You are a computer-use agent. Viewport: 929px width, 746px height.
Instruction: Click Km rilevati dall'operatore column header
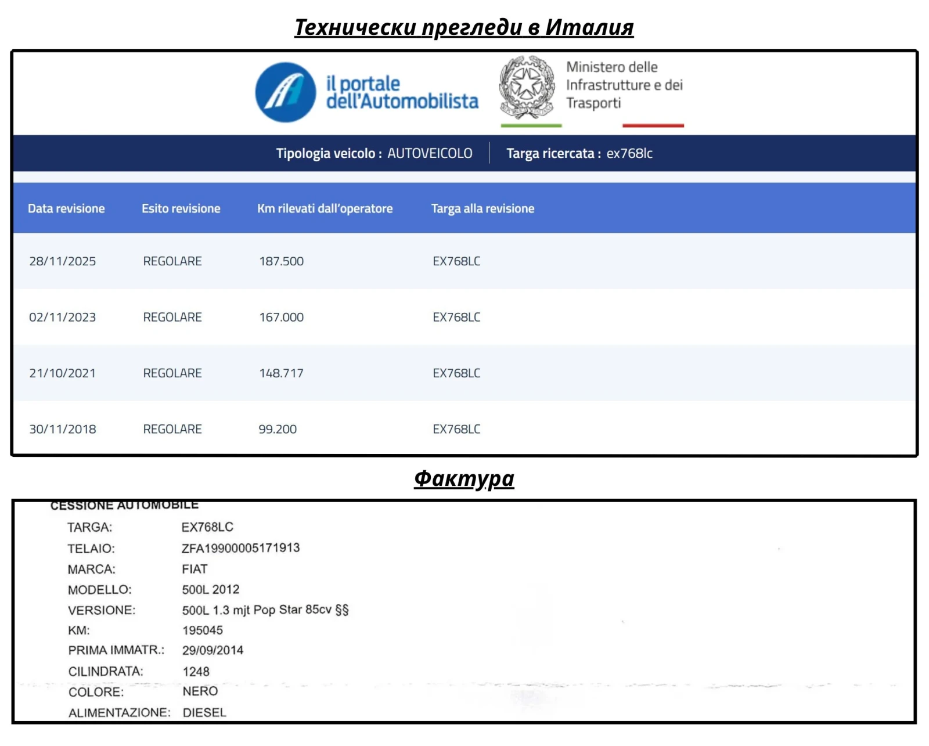coord(325,208)
